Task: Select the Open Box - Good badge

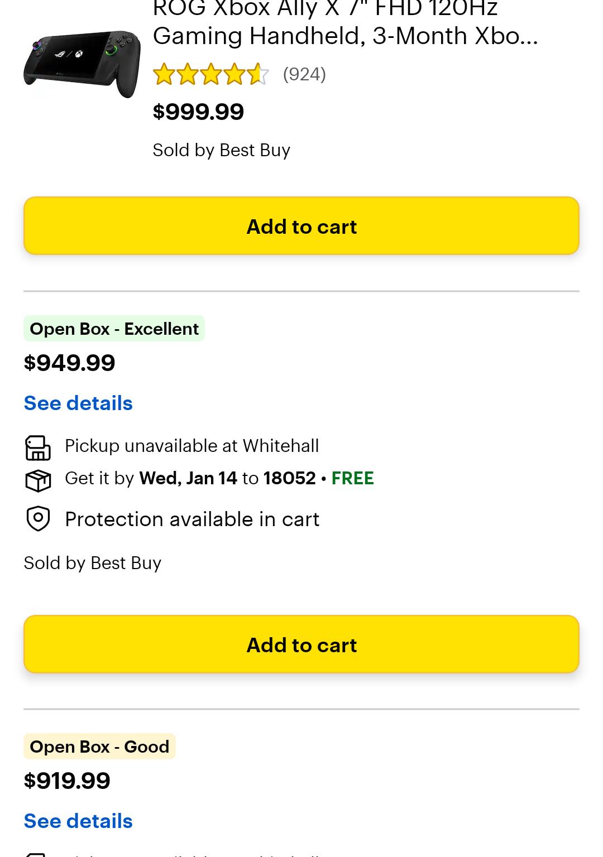Action: 99,747
